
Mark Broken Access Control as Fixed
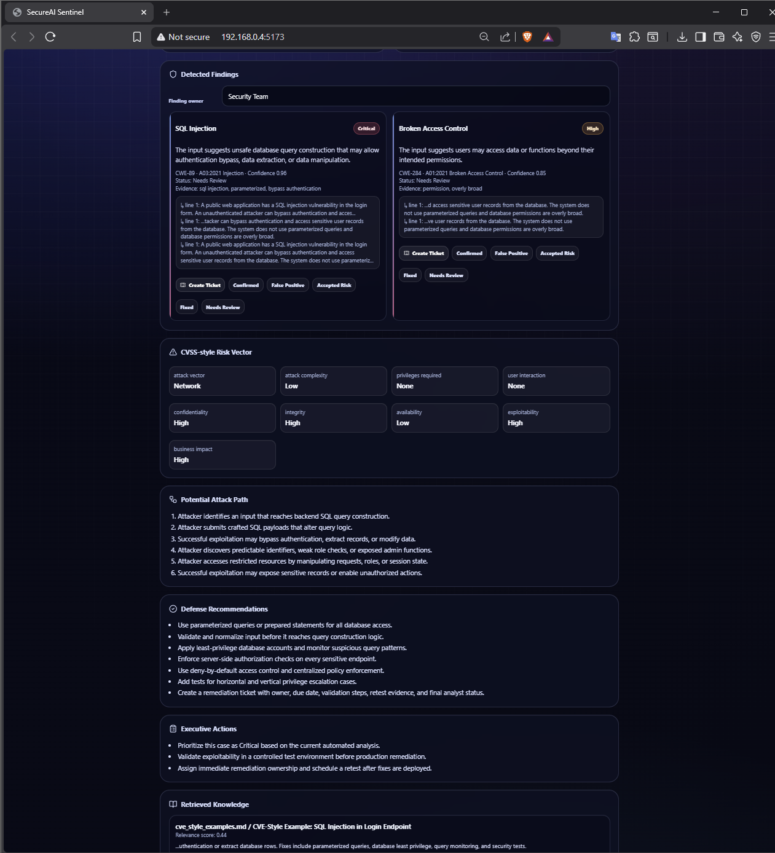point(411,275)
